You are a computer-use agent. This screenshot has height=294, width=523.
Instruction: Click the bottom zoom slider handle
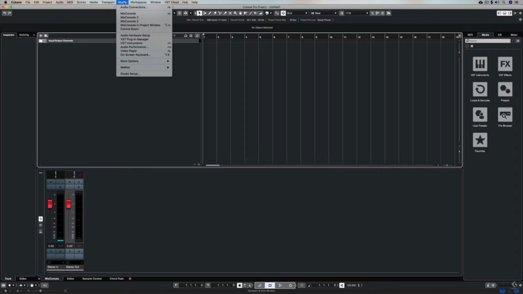(41, 291)
